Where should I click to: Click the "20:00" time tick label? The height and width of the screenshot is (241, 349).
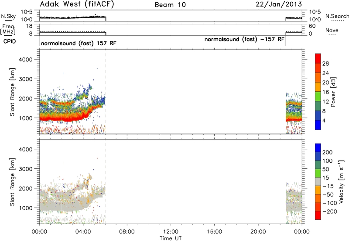coord(258,232)
